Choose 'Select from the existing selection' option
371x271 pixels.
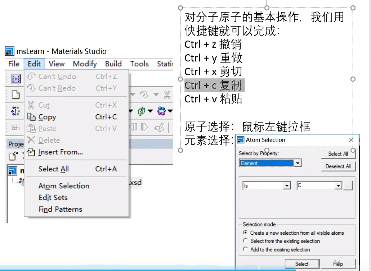pos(245,241)
